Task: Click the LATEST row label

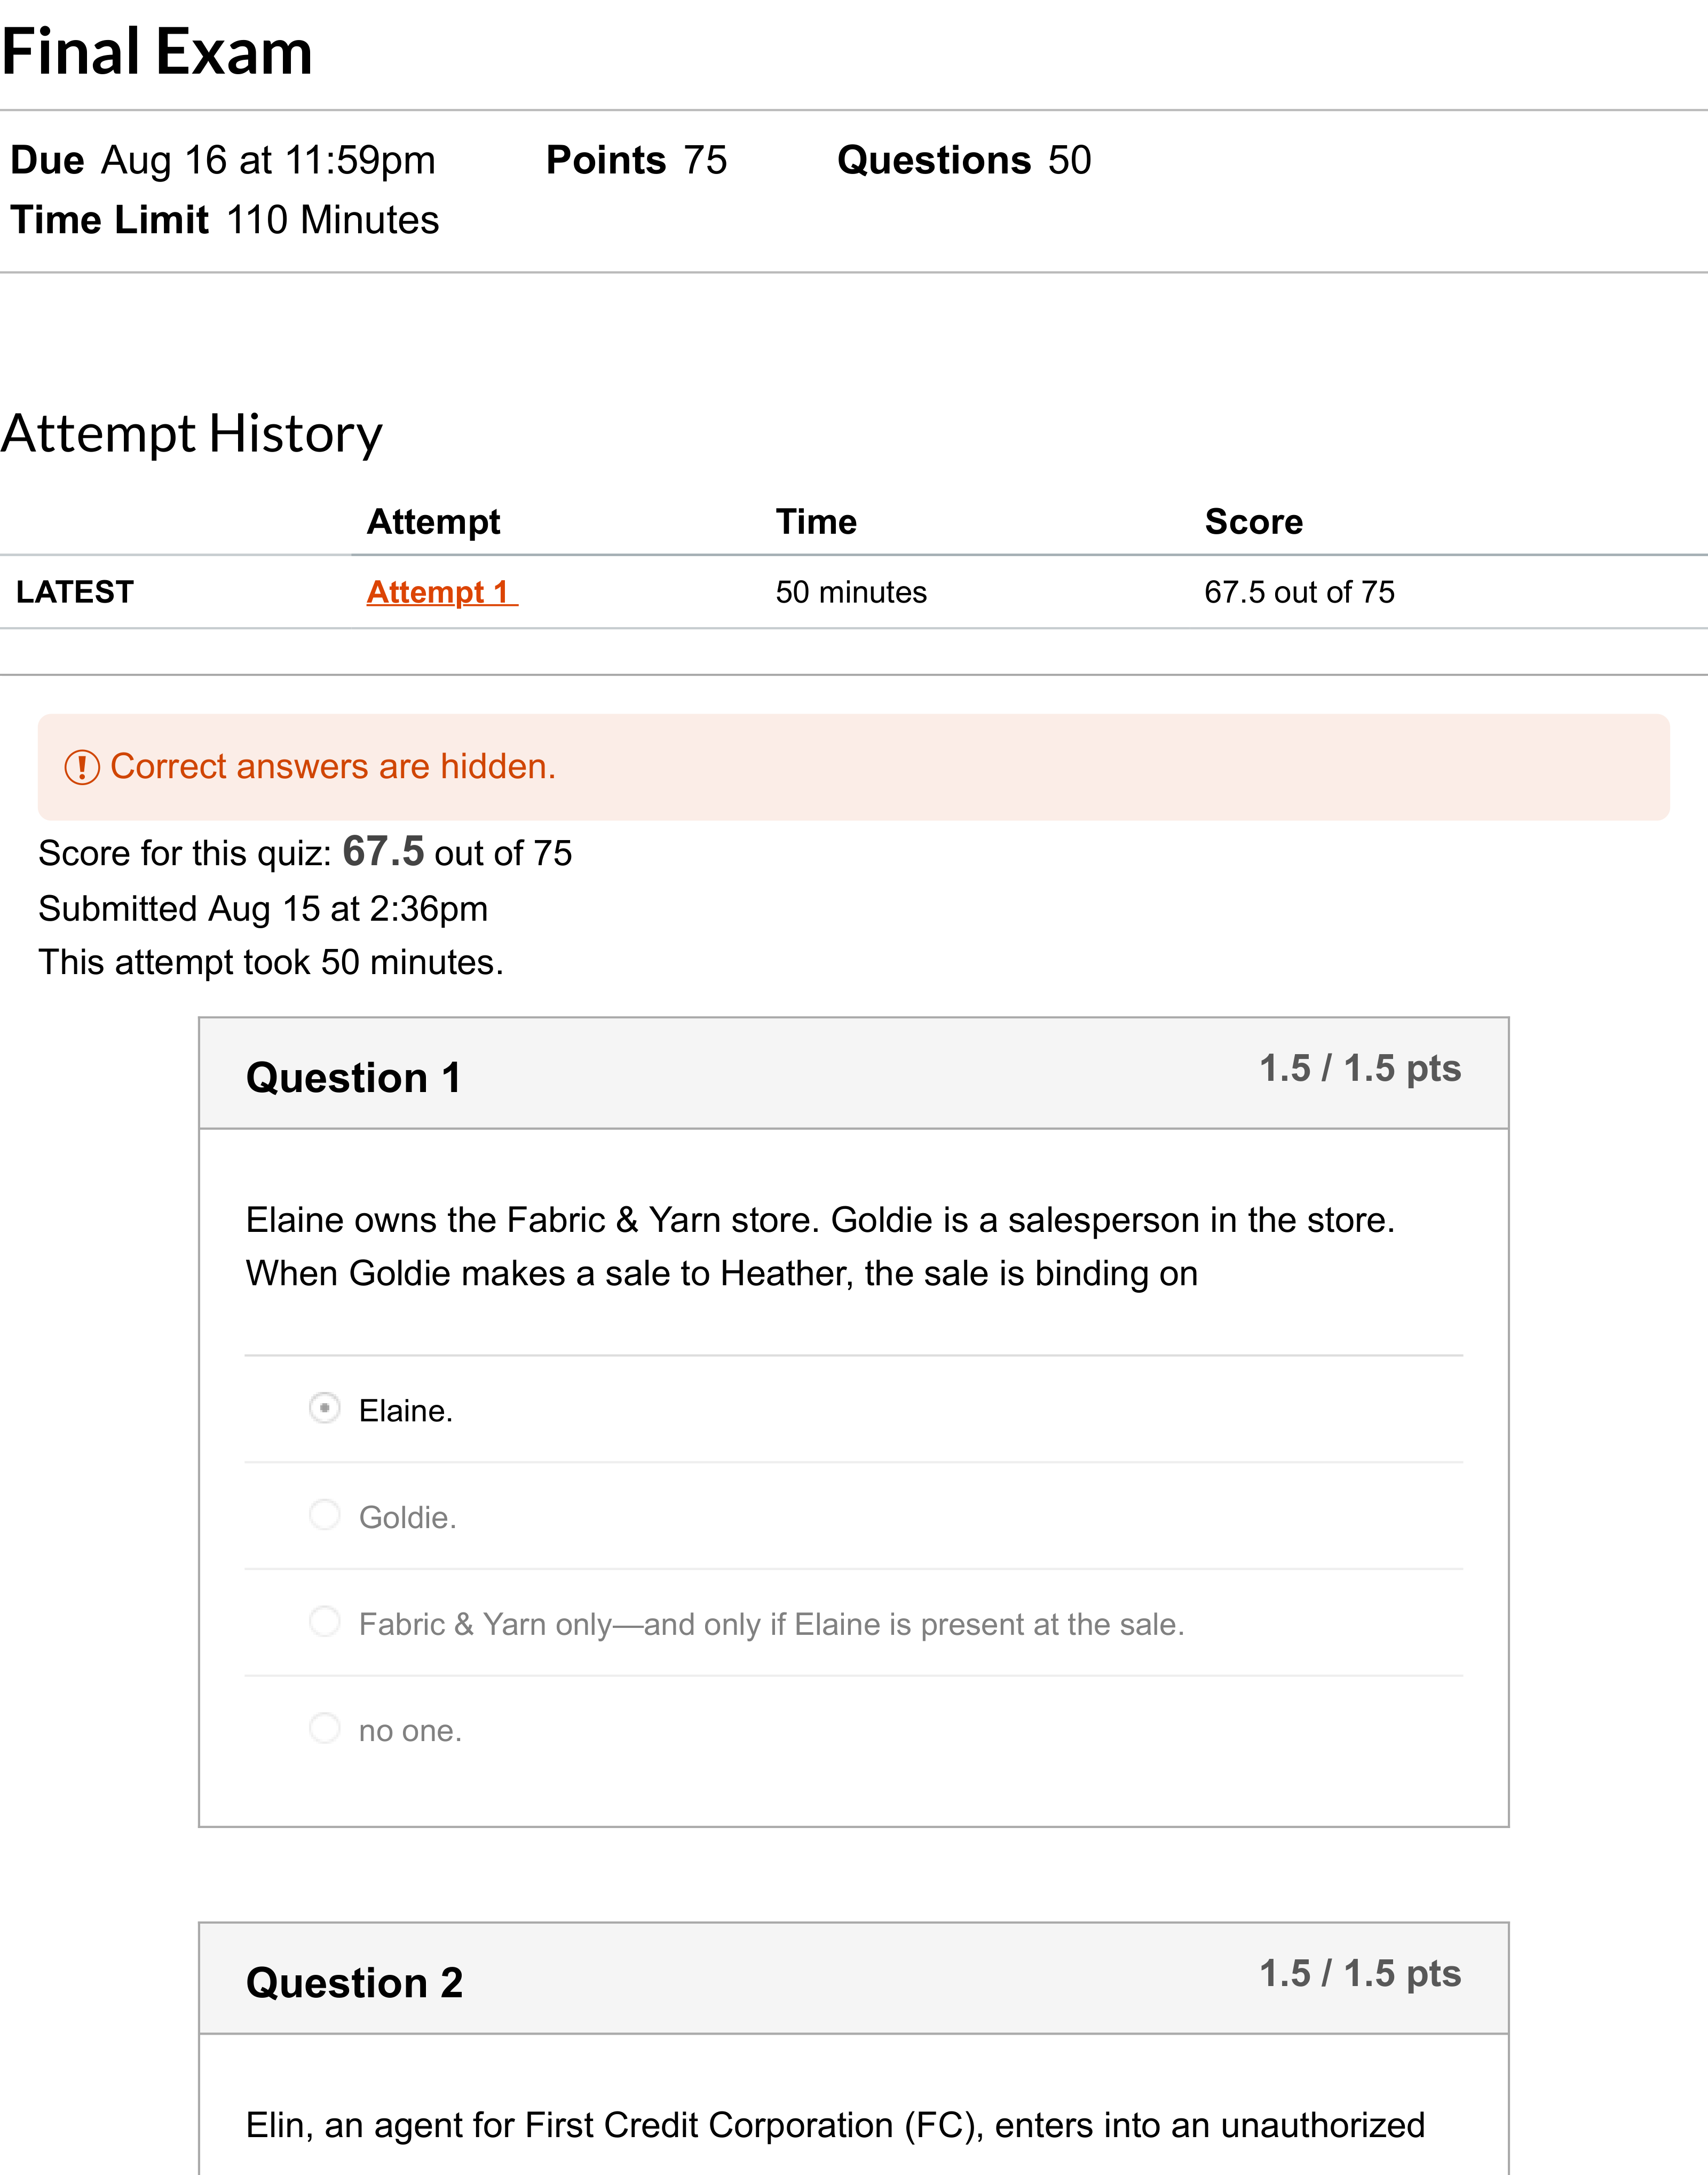Action: (75, 592)
